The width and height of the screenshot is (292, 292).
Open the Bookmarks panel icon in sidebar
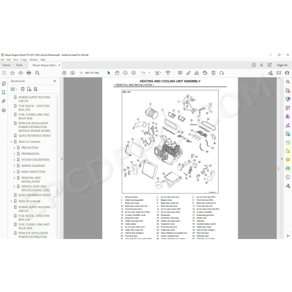tap(4, 92)
